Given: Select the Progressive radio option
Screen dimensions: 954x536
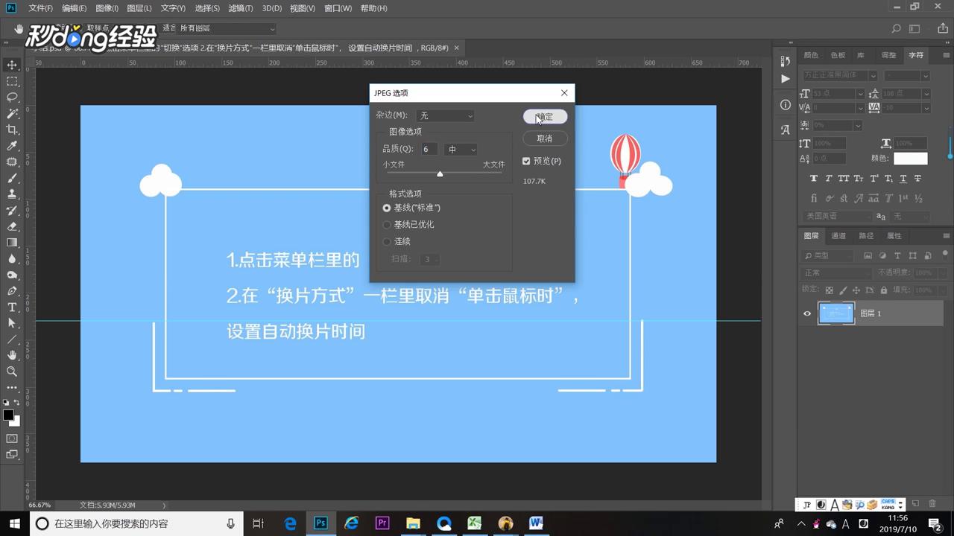Looking at the screenshot, I should [387, 241].
